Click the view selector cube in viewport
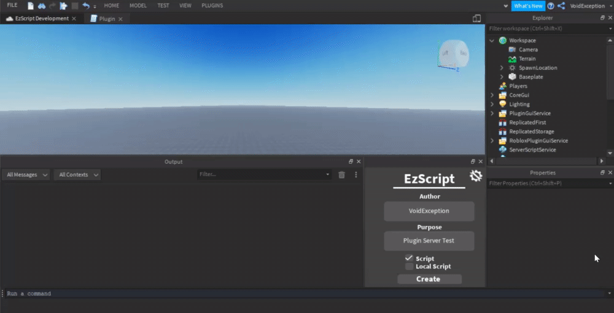Viewport: 614px width, 313px height. coord(453,54)
